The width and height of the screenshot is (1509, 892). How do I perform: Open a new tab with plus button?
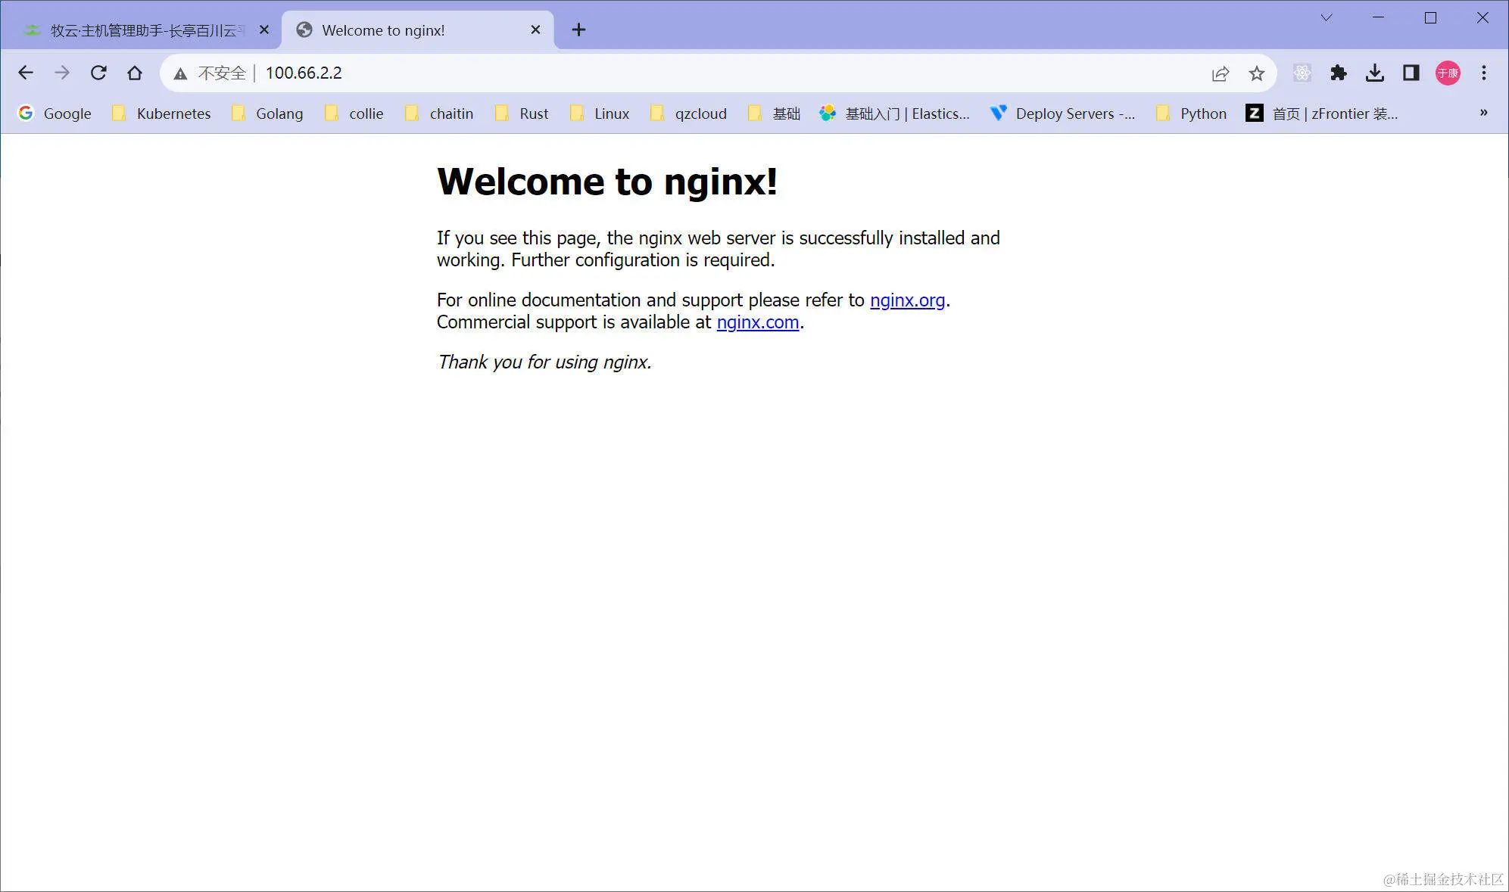(578, 30)
